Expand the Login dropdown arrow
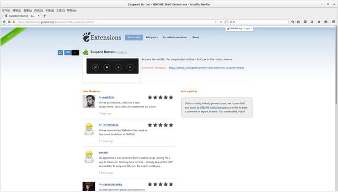The image size is (338, 192). [x=251, y=28]
